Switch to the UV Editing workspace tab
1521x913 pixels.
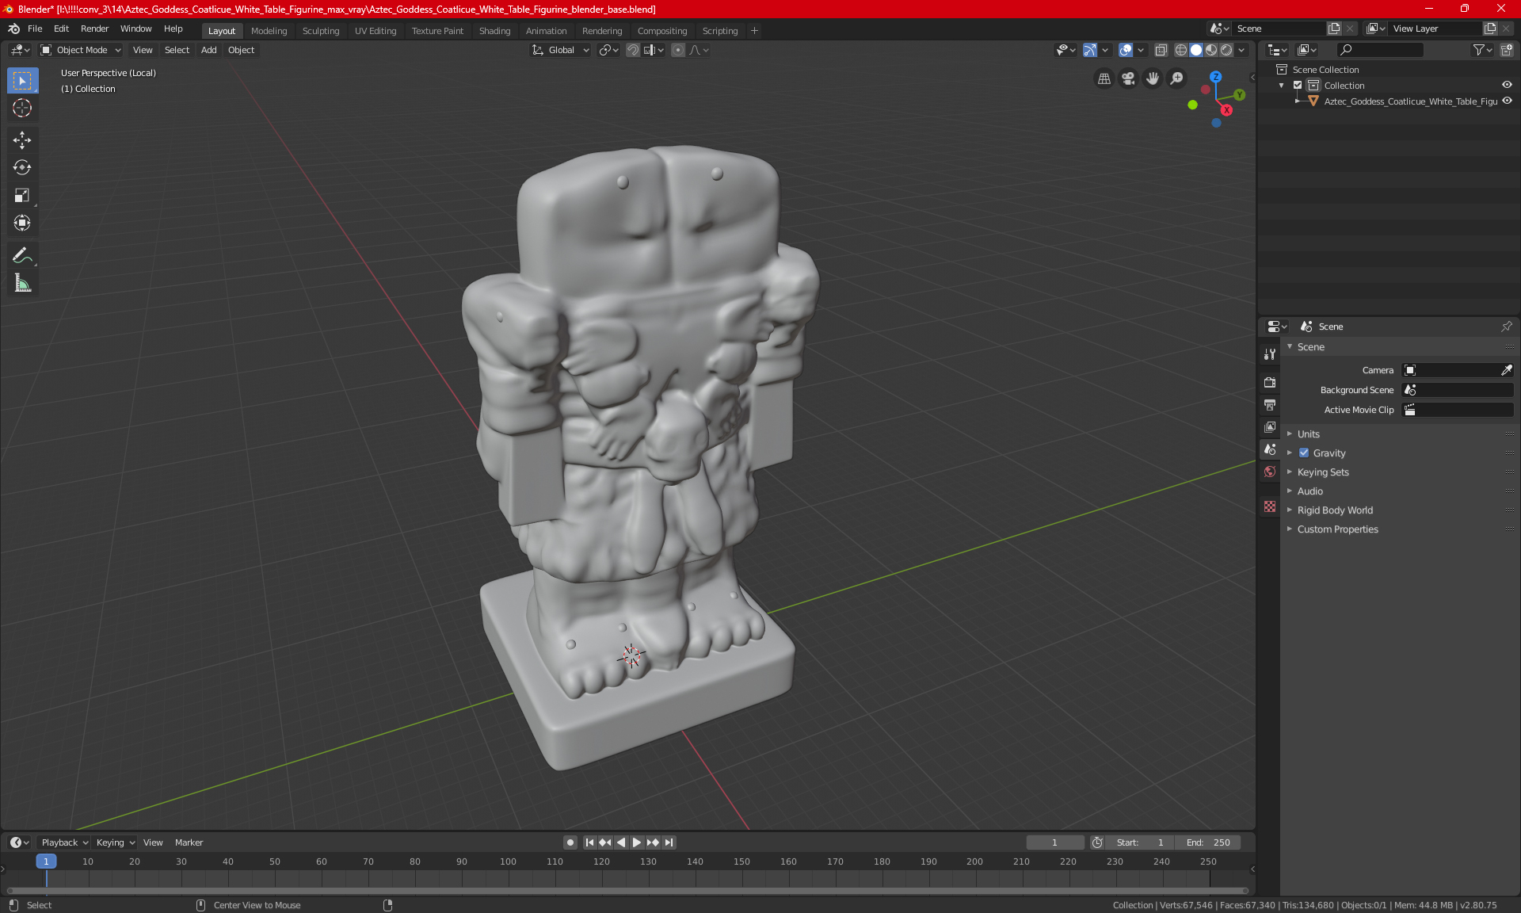click(x=375, y=31)
